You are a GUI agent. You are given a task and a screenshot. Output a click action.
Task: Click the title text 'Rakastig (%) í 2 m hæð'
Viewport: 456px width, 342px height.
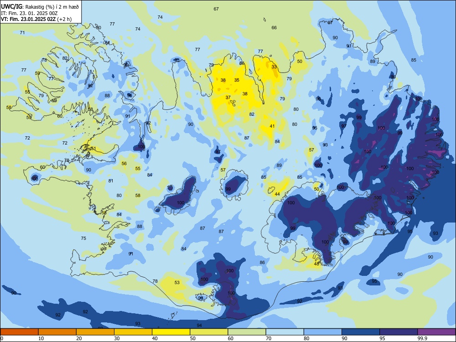point(52,7)
